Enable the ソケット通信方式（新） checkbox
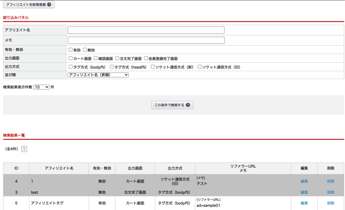This screenshot has height=210, width=345. [x=153, y=67]
